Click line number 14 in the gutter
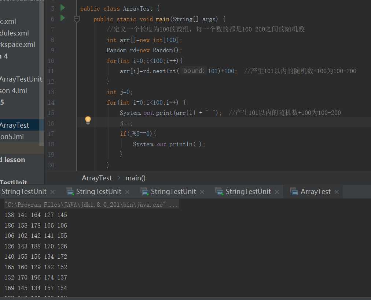This screenshot has height=300, width=371. 51,103
